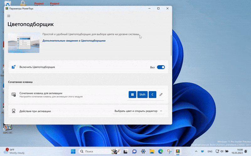Click the blue tray icon next to ENG
Viewport: 251px width, 156px height.
[x=202, y=151]
